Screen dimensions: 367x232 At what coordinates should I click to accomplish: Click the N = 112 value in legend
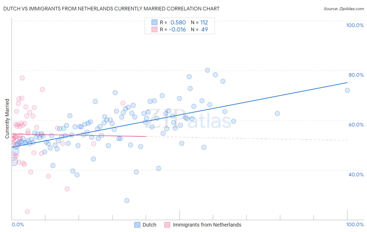click(199, 22)
